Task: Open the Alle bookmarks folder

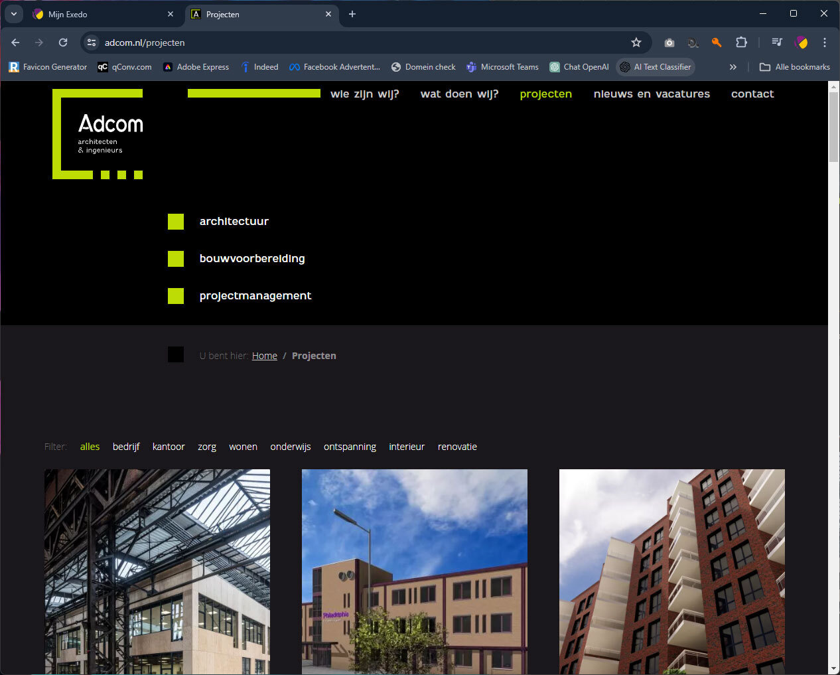Action: click(x=794, y=67)
